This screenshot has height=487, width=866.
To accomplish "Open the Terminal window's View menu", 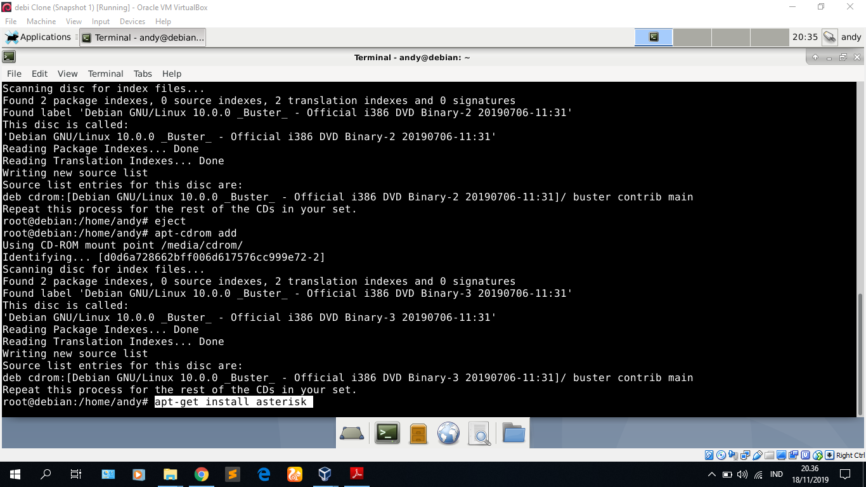I will [x=67, y=74].
